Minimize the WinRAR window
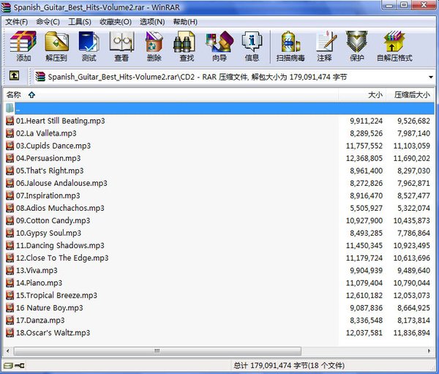The width and height of the screenshot is (439, 374). [390, 5]
